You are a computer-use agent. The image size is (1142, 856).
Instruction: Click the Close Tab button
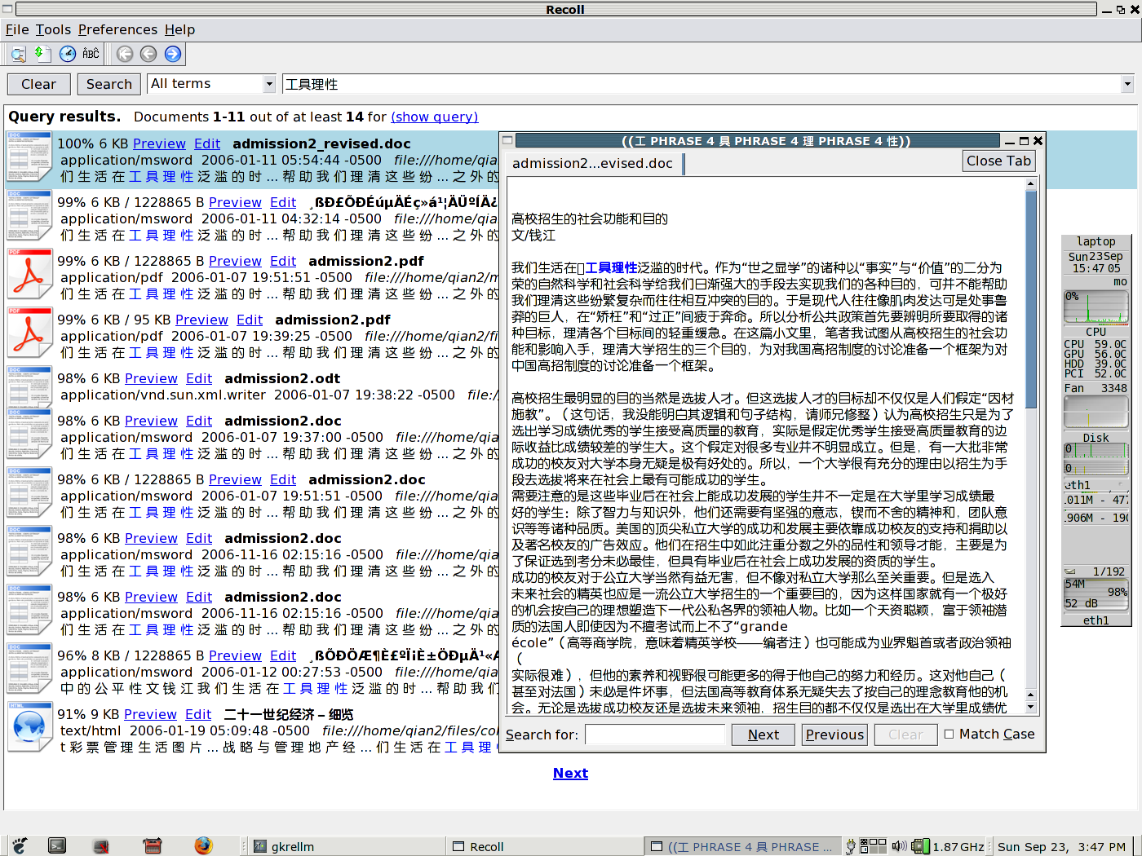tap(998, 161)
